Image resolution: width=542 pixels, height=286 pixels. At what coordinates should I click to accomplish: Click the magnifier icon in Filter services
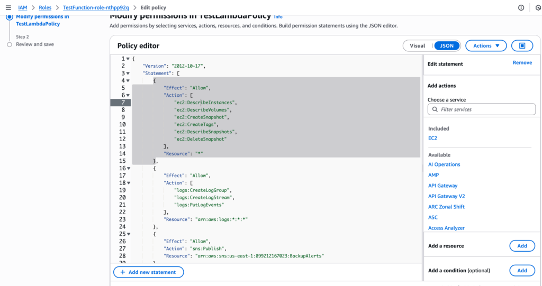435,109
